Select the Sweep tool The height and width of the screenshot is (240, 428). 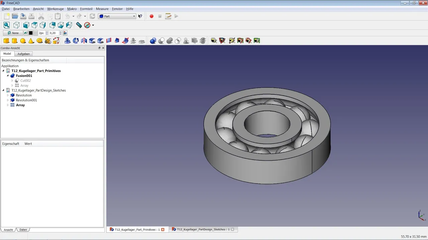(125, 41)
